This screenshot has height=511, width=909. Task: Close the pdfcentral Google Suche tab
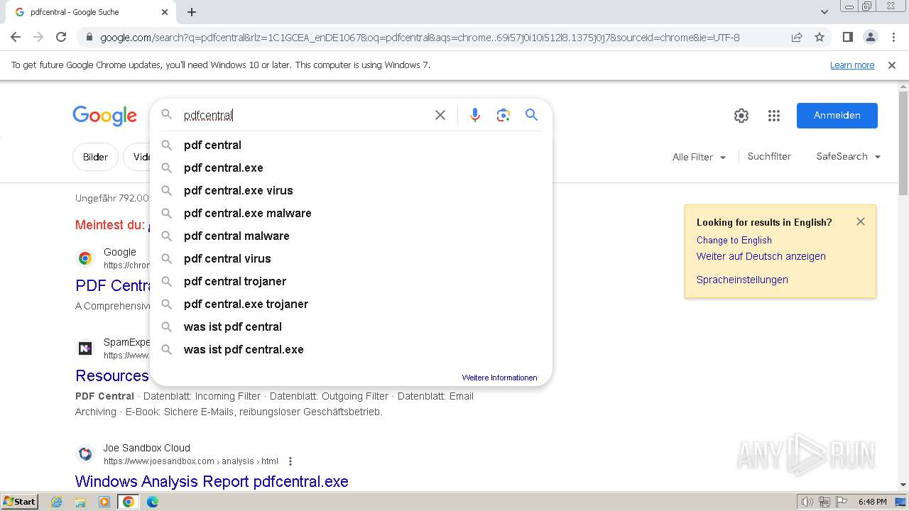pyautogui.click(x=165, y=12)
